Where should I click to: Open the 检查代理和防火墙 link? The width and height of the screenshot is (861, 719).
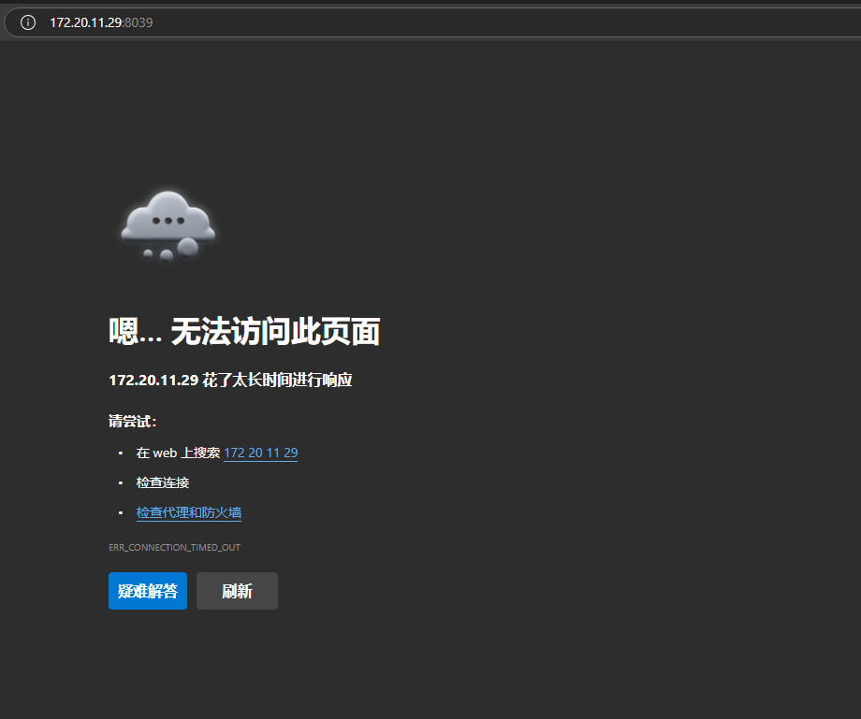189,512
